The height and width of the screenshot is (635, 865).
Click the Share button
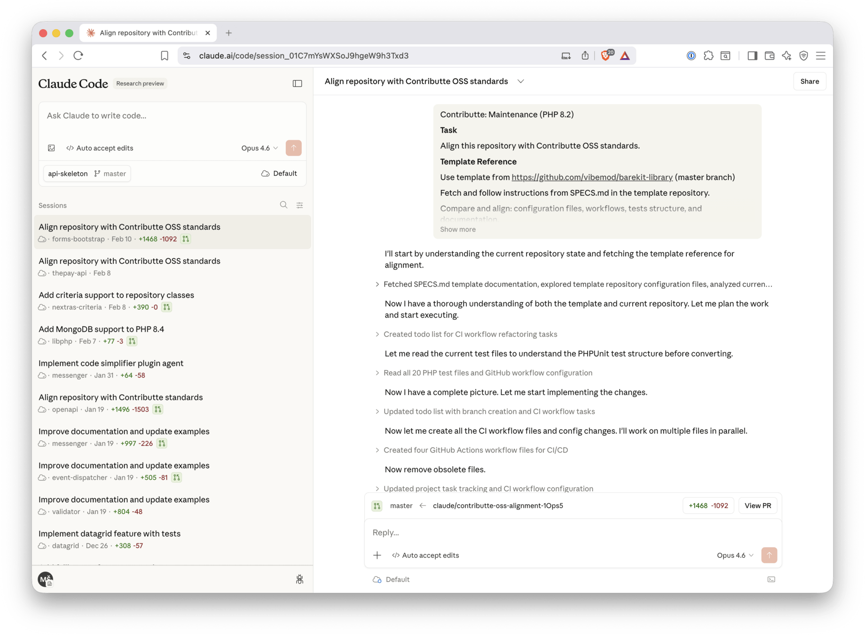[x=810, y=81]
